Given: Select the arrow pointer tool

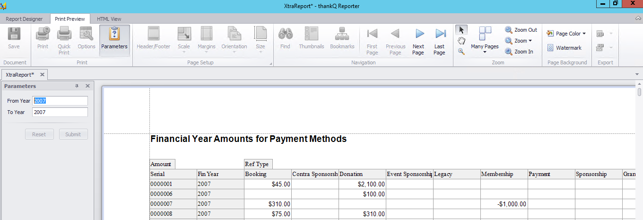Looking at the screenshot, I should click(461, 30).
